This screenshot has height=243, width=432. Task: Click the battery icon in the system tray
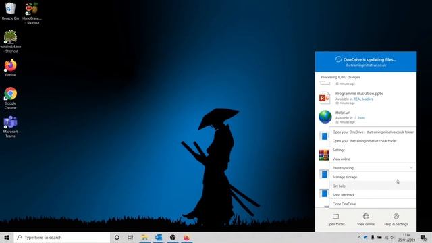379,237
